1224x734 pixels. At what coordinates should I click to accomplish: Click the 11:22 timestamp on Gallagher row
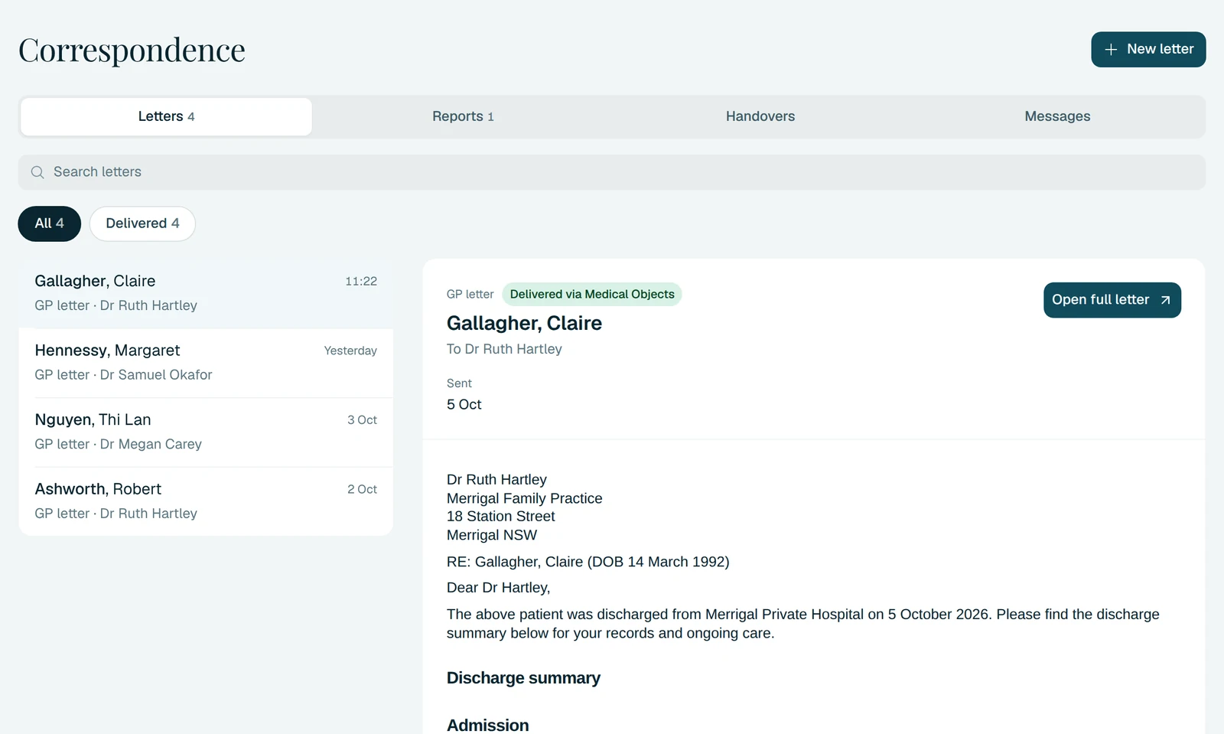[361, 282]
